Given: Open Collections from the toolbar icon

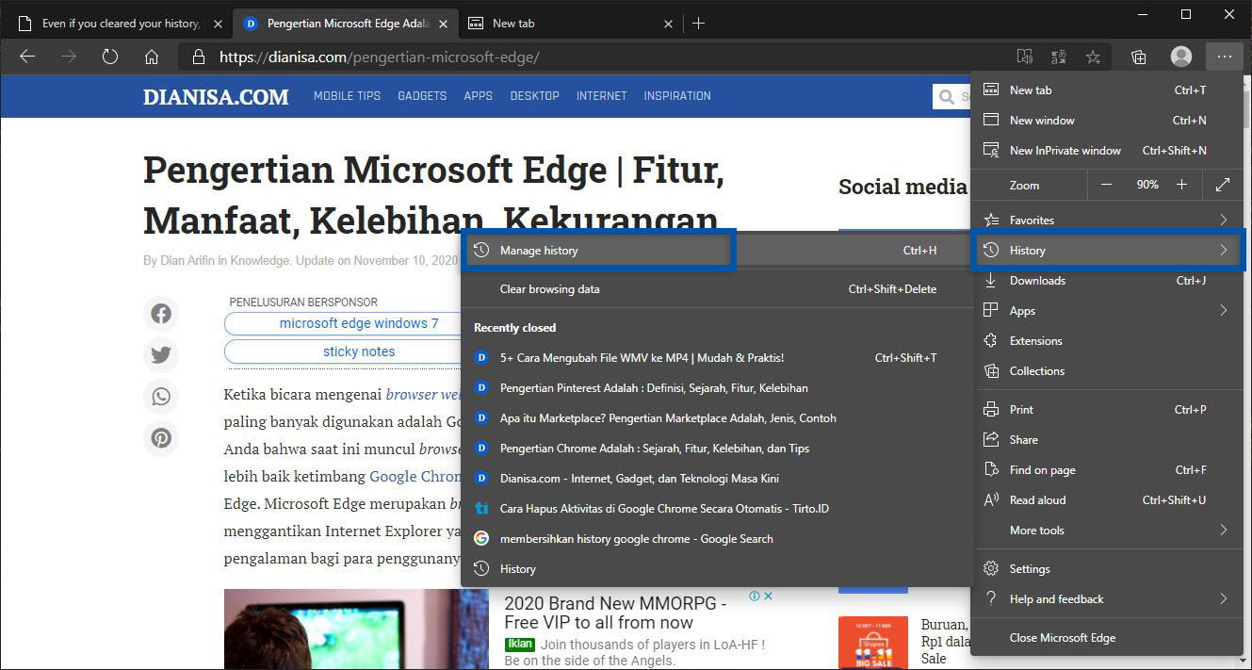Looking at the screenshot, I should [1138, 57].
